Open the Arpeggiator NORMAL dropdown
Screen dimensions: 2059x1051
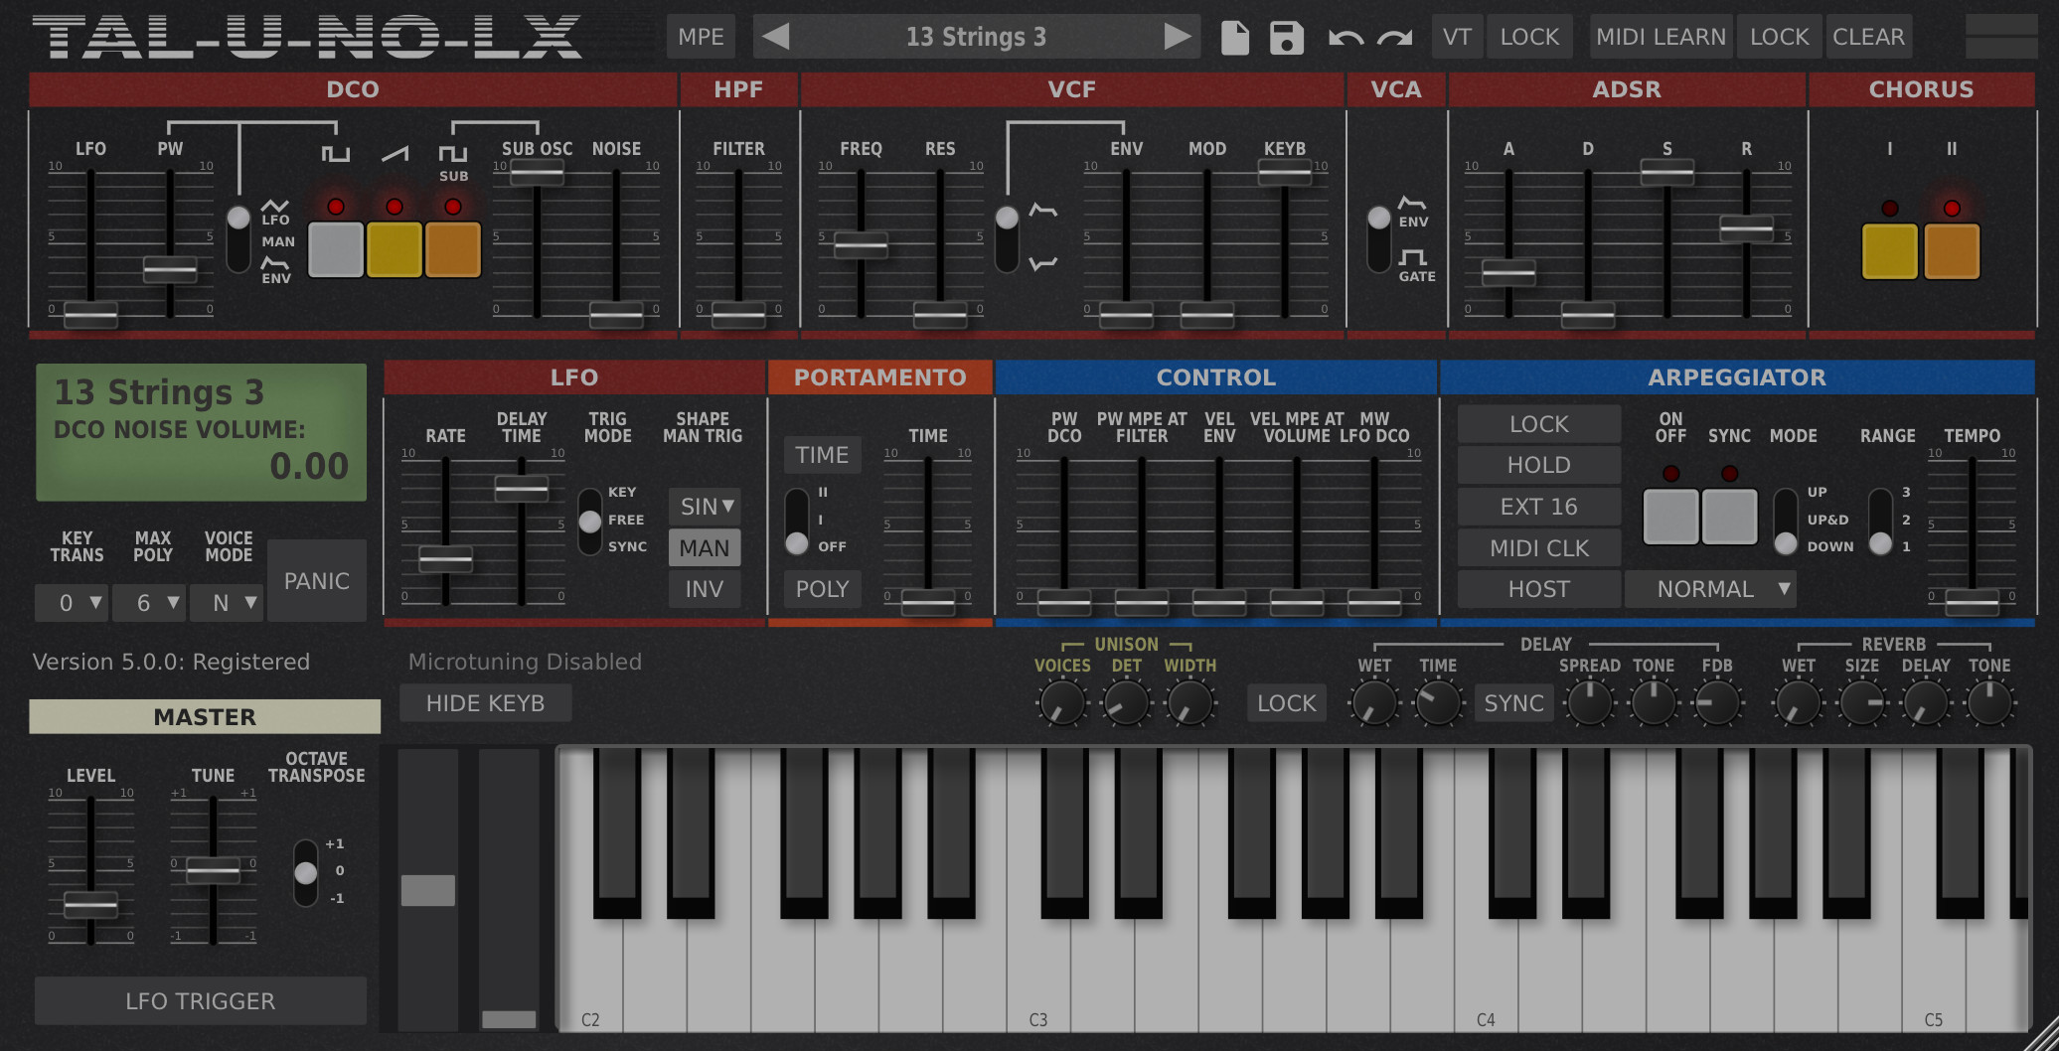(1710, 589)
